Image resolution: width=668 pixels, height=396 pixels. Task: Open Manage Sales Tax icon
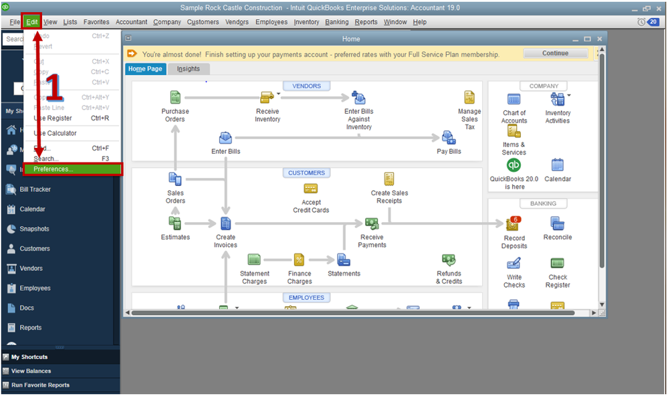pos(469,98)
